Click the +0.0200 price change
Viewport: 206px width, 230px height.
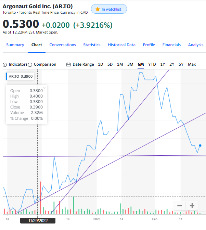click(x=56, y=25)
